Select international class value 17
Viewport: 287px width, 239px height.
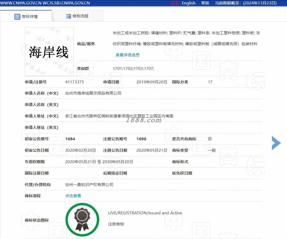pos(210,82)
